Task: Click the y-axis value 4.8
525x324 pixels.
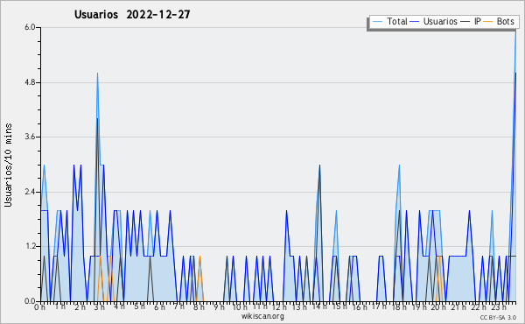Action: click(30, 82)
